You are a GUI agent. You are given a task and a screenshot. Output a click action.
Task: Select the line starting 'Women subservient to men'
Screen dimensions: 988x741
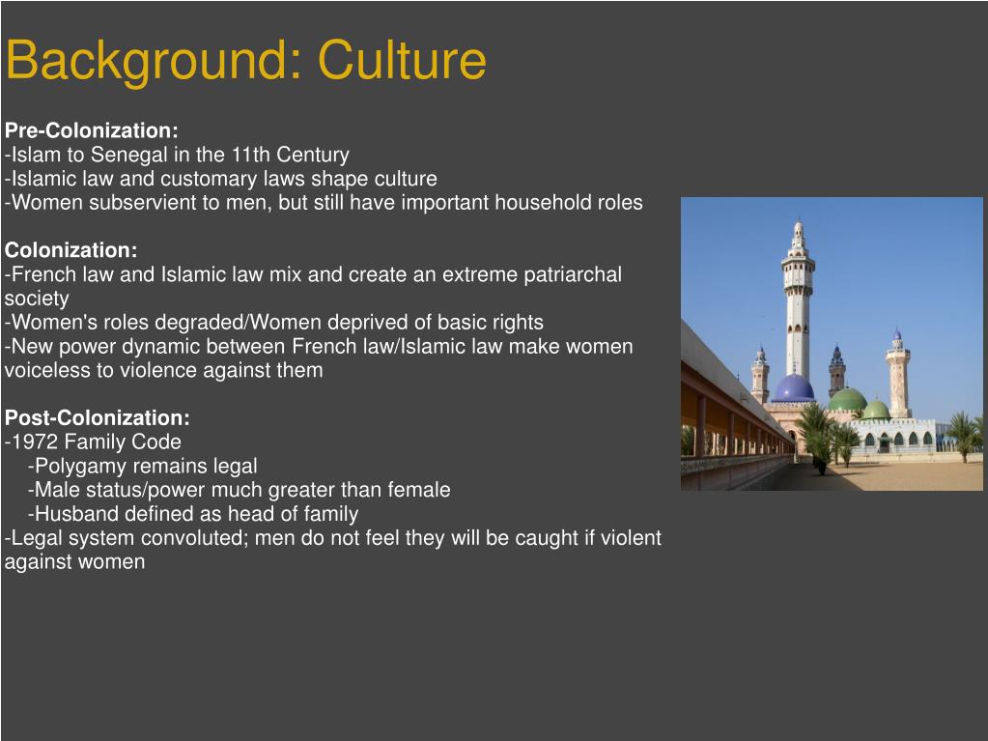324,202
